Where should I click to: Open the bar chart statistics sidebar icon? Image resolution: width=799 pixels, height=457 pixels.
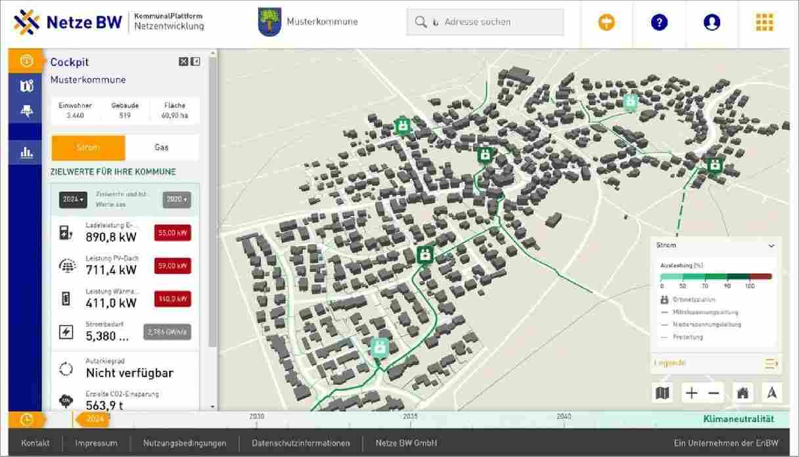pyautogui.click(x=26, y=152)
